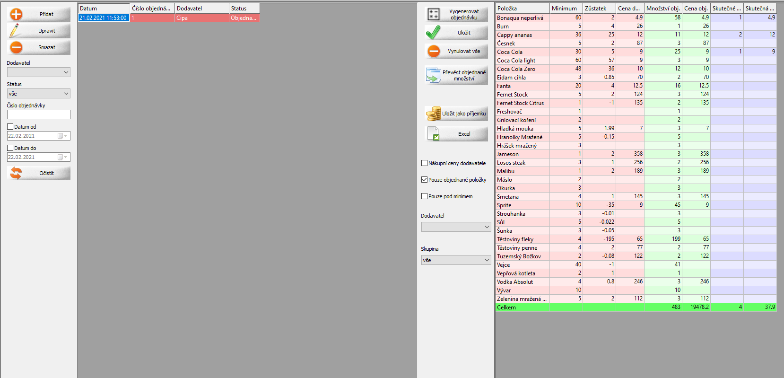Open the Status dropdown showing vše
The image size is (784, 378).
[x=39, y=94]
